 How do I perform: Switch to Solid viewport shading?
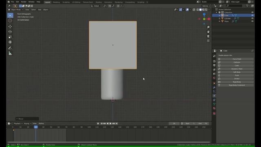click(200, 10)
